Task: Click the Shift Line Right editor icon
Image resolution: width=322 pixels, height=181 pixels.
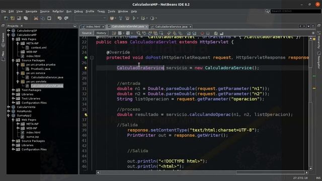Action: tap(194, 33)
